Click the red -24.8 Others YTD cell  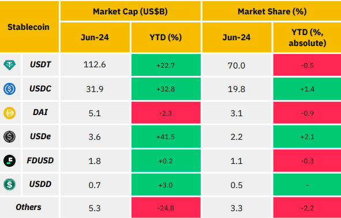[x=166, y=208]
